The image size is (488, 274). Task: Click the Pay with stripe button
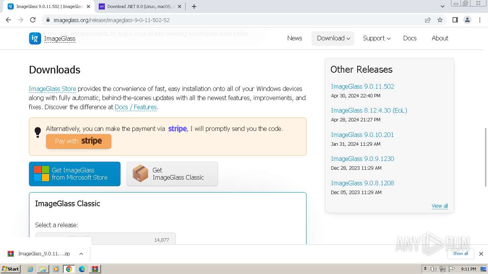pyautogui.click(x=79, y=141)
